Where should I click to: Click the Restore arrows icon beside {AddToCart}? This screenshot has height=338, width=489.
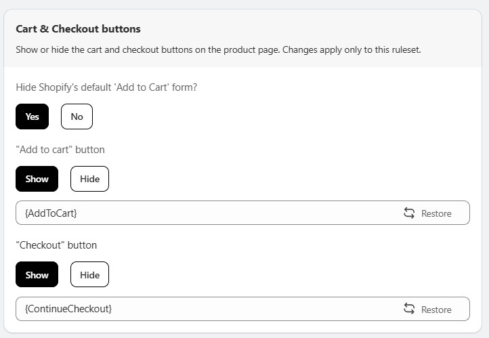pyautogui.click(x=409, y=213)
